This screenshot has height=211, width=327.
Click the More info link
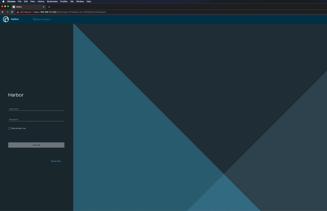click(56, 161)
